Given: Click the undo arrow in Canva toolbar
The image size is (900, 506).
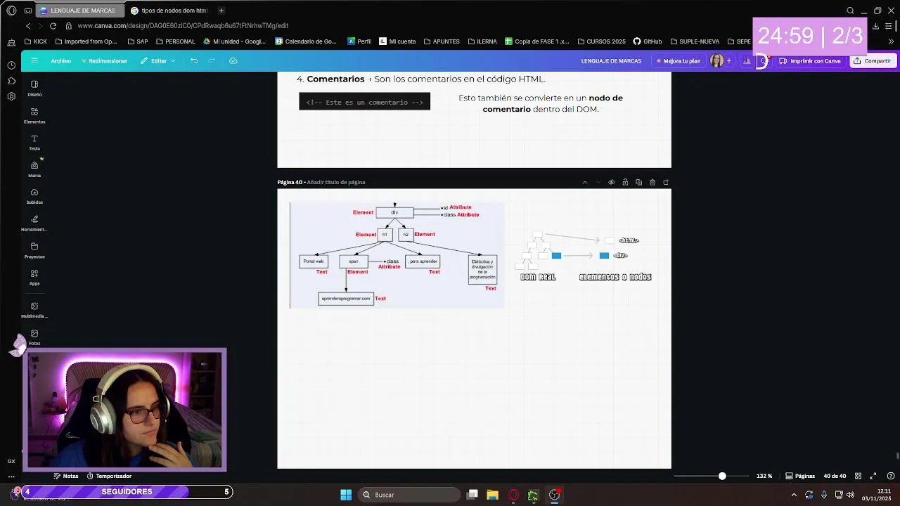Looking at the screenshot, I should coord(194,60).
